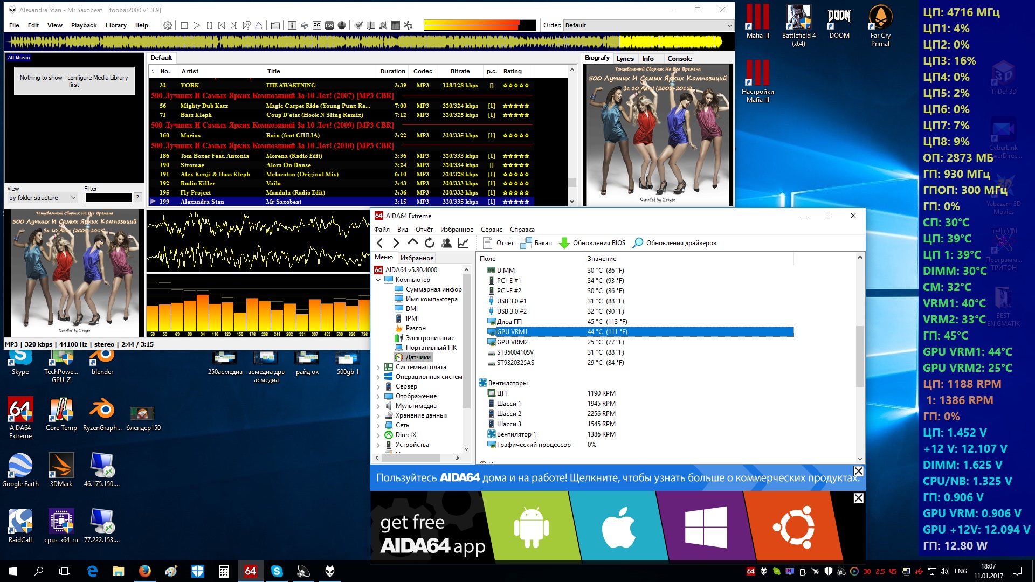Expand the Системная плата tree node
Screen dimensions: 1035x582
click(378, 368)
